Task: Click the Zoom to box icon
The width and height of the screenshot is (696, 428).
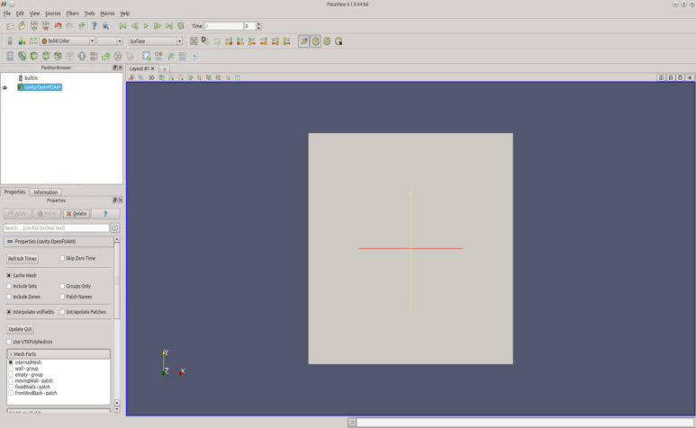Action: (217, 41)
